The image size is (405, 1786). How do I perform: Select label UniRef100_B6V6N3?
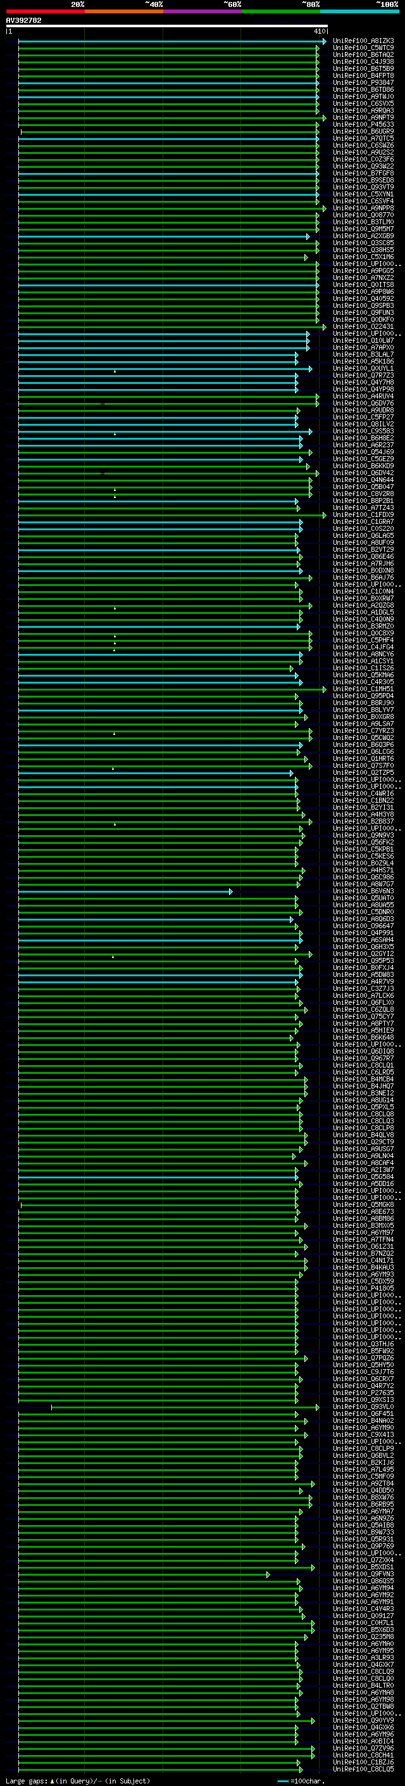click(x=363, y=891)
